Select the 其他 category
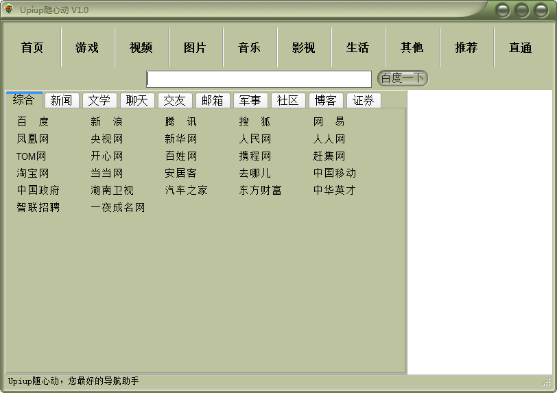 412,47
